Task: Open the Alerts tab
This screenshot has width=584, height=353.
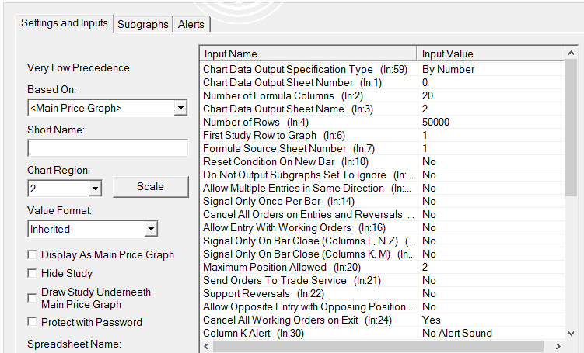Action: 191,24
